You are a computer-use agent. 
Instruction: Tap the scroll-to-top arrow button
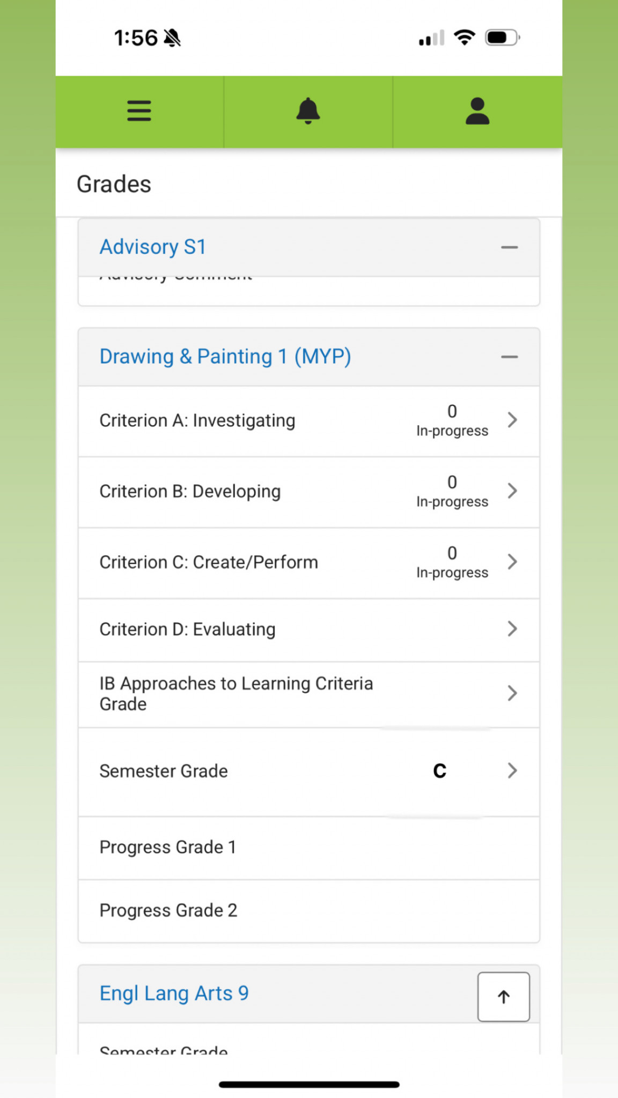(503, 997)
